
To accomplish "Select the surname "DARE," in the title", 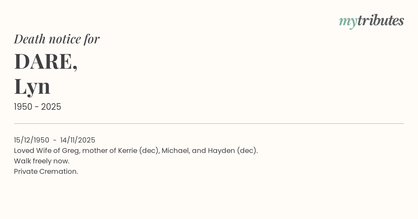I will coord(46,62).
